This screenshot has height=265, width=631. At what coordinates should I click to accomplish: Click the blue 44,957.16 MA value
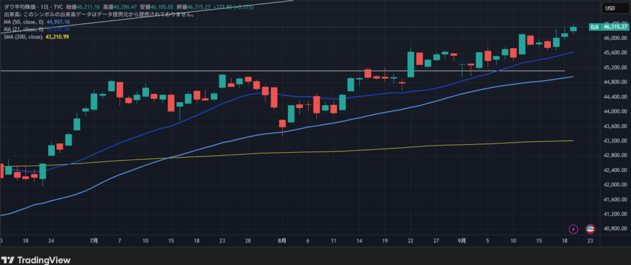[59, 22]
